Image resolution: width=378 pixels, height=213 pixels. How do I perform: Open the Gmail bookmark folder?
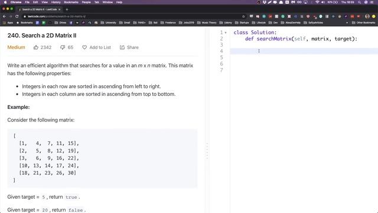click(125, 22)
